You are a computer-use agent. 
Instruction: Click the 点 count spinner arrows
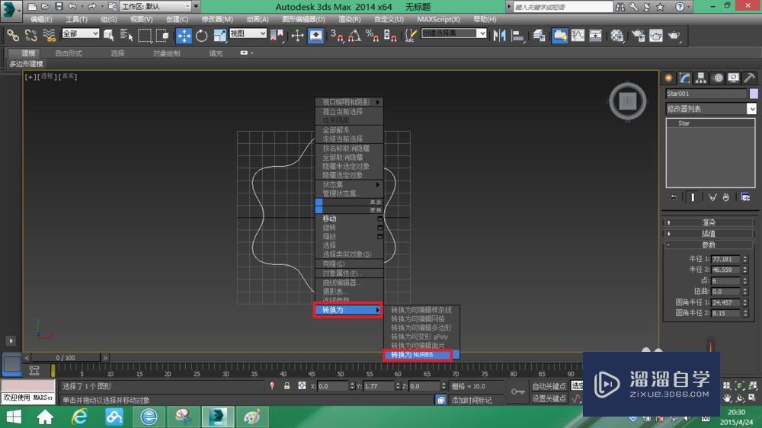[x=745, y=281]
